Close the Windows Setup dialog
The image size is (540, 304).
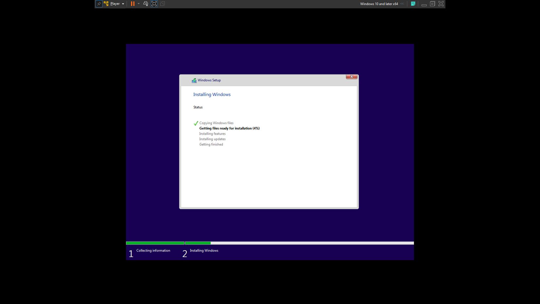351,77
